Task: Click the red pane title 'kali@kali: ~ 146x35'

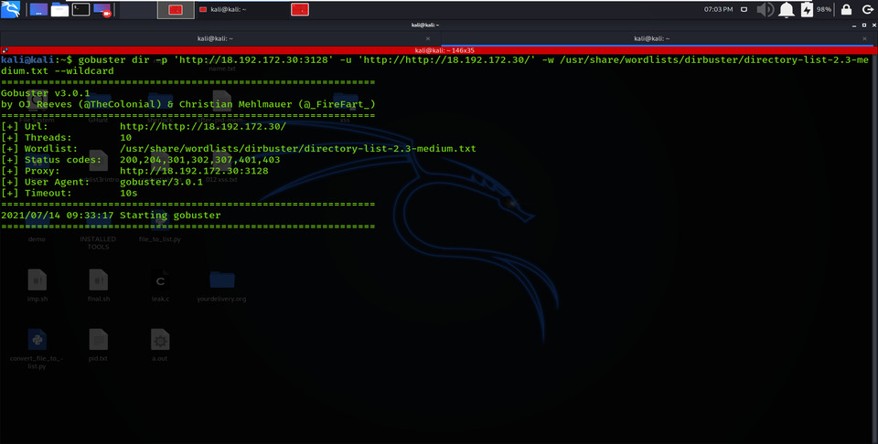Action: (x=444, y=50)
